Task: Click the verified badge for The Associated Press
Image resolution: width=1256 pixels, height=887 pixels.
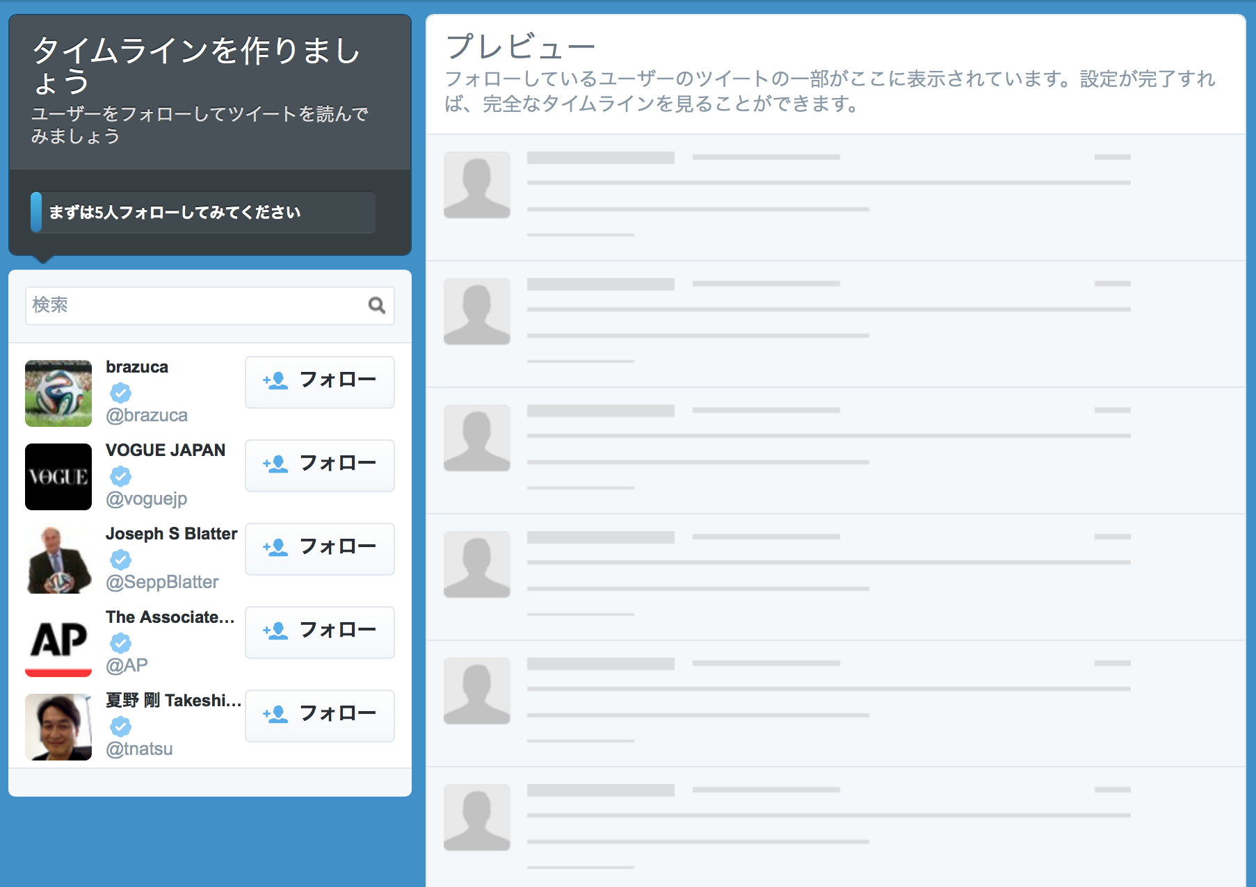Action: (120, 643)
